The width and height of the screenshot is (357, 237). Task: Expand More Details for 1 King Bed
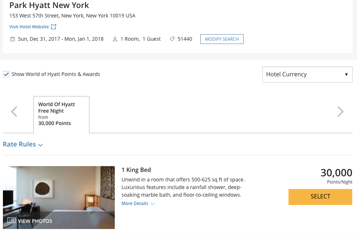point(138,204)
